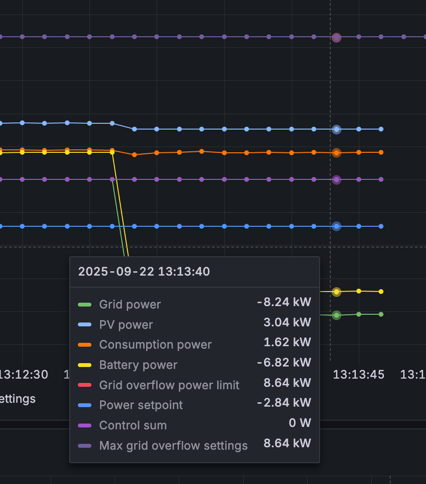
Task: Click the 13:13:45 time axis label
Action: [x=358, y=375]
